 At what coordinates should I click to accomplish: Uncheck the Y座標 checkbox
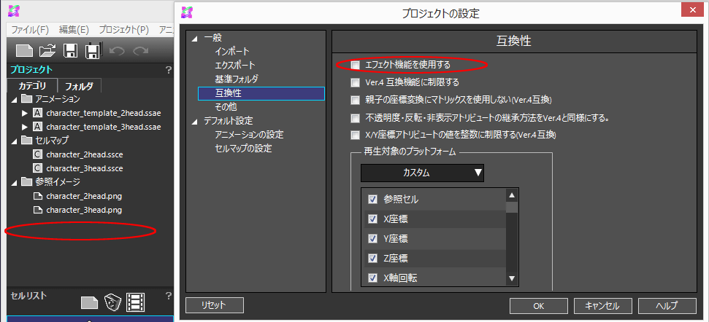373,238
